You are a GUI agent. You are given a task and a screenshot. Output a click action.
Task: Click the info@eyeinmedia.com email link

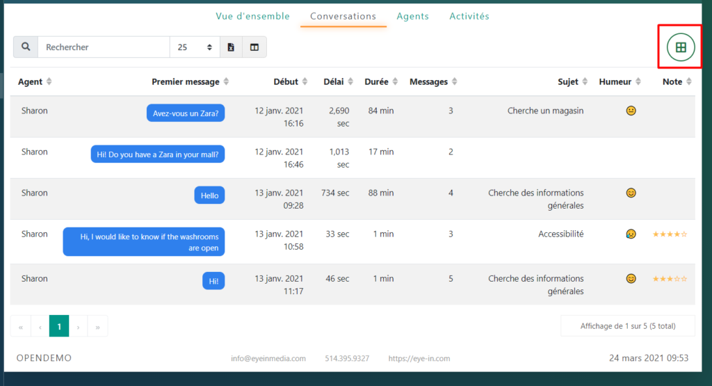coord(268,359)
